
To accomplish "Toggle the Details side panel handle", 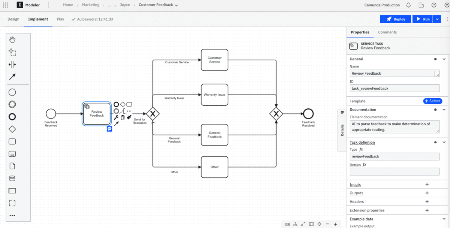I will 342,130.
